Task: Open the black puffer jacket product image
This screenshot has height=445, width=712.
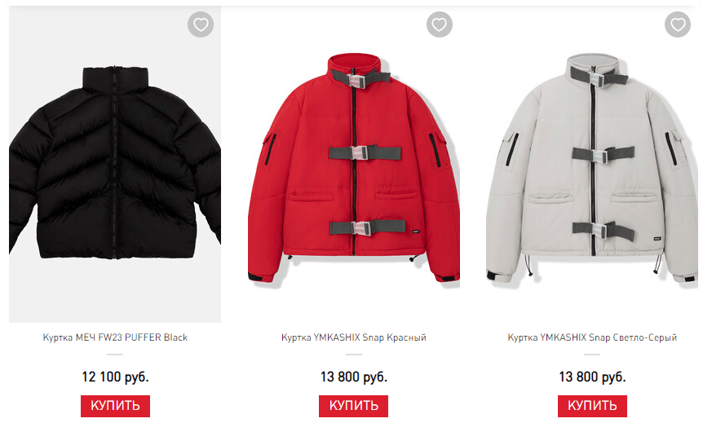Action: [x=115, y=164]
